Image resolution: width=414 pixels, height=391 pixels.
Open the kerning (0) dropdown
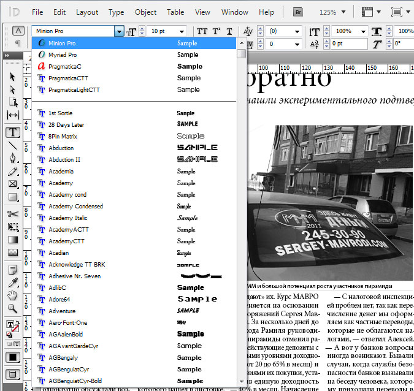coord(297,32)
